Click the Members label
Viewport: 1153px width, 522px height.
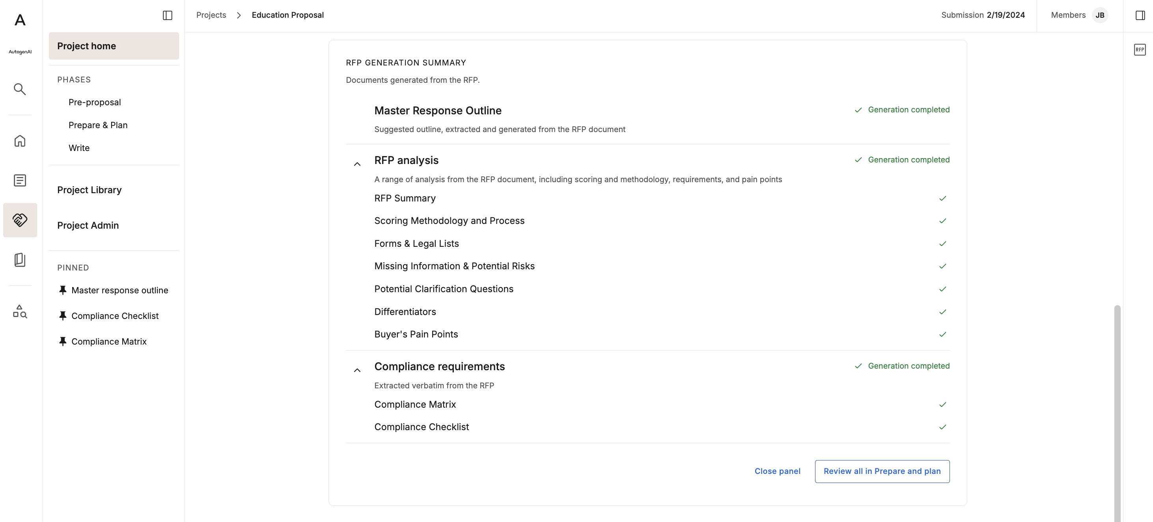(1068, 15)
